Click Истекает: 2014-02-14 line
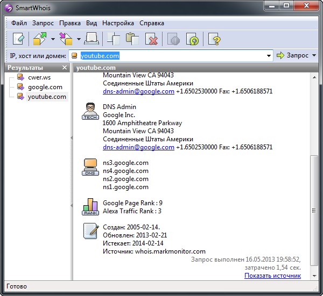This screenshot has height=296, width=323. coord(133,243)
